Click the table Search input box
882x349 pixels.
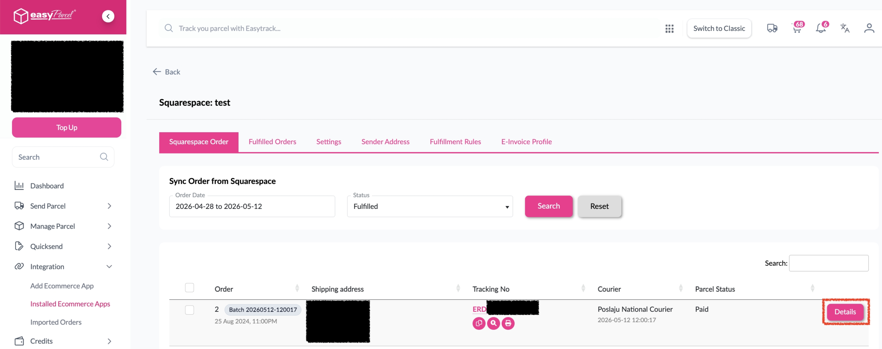point(829,263)
